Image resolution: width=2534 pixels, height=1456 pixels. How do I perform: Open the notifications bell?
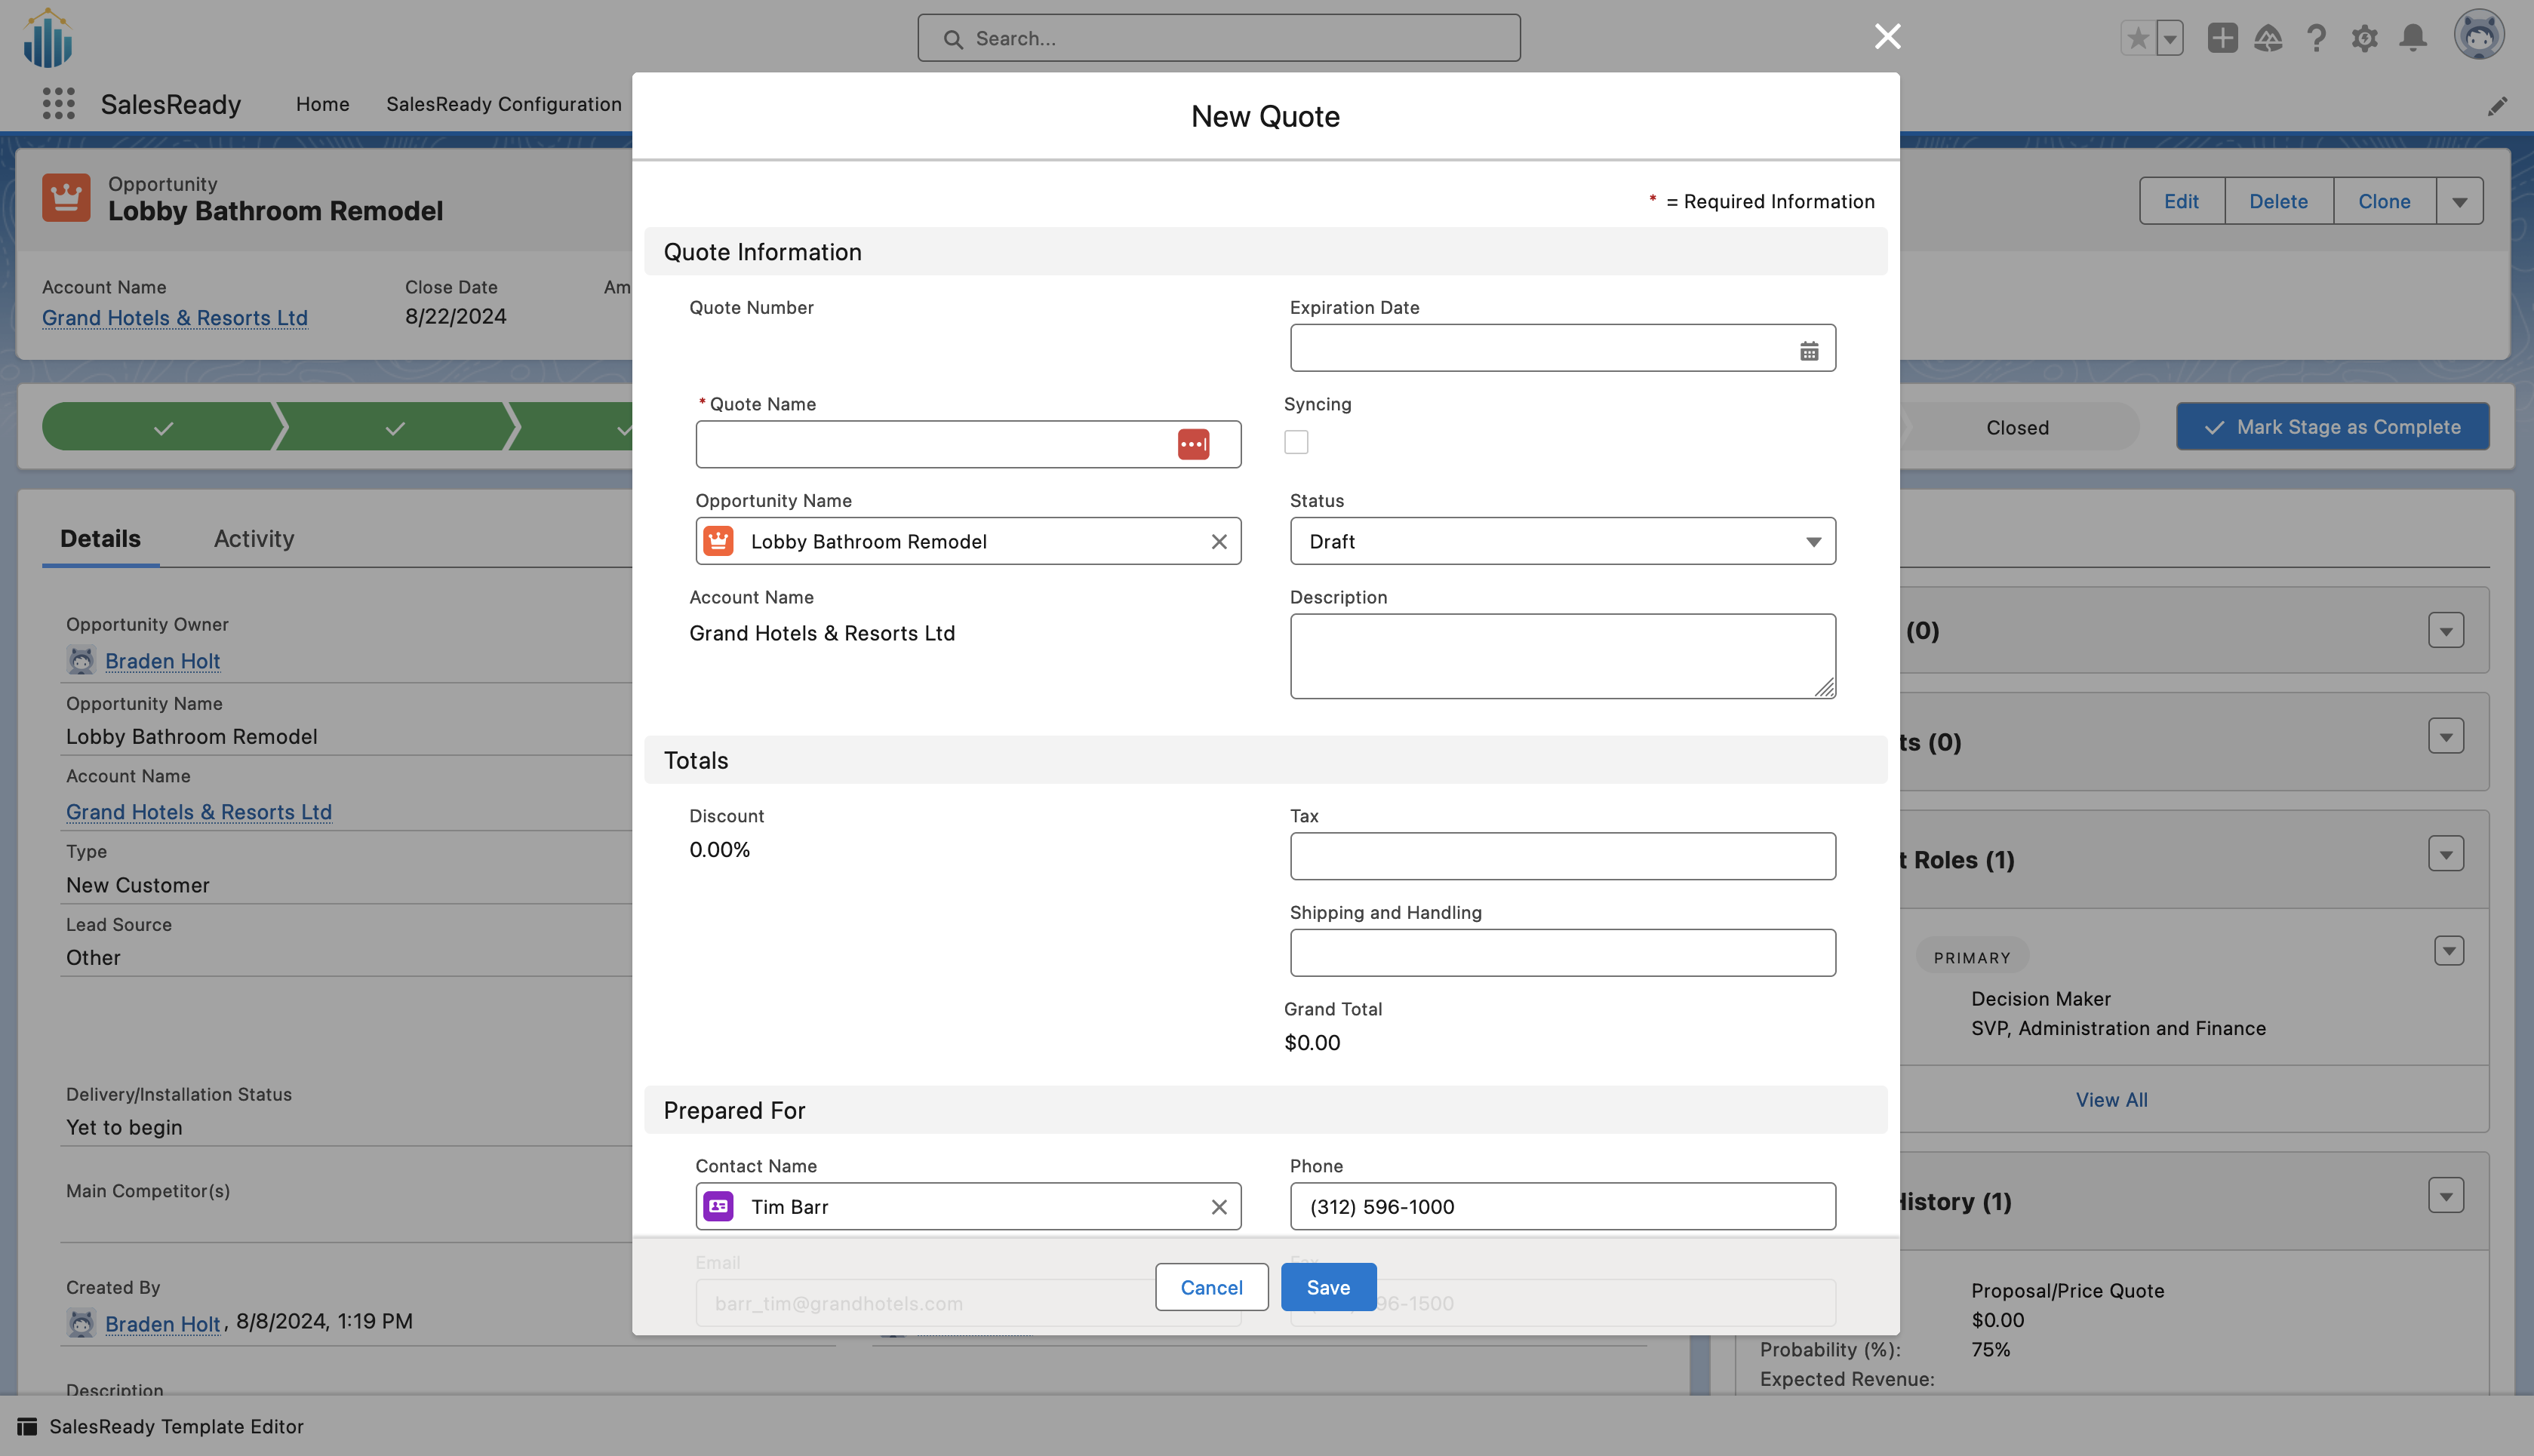coord(2413,38)
